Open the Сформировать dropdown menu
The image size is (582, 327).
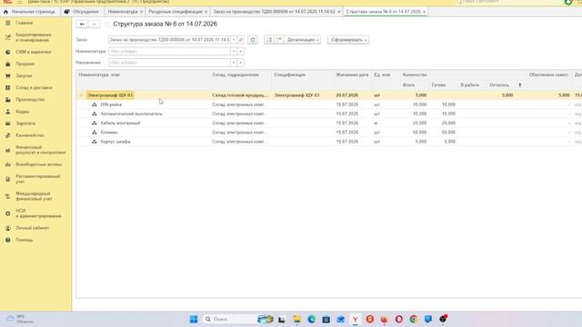[x=348, y=40]
